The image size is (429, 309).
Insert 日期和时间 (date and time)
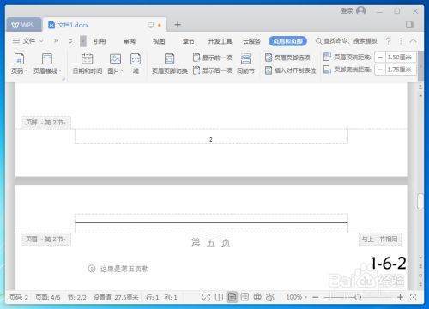(x=88, y=64)
